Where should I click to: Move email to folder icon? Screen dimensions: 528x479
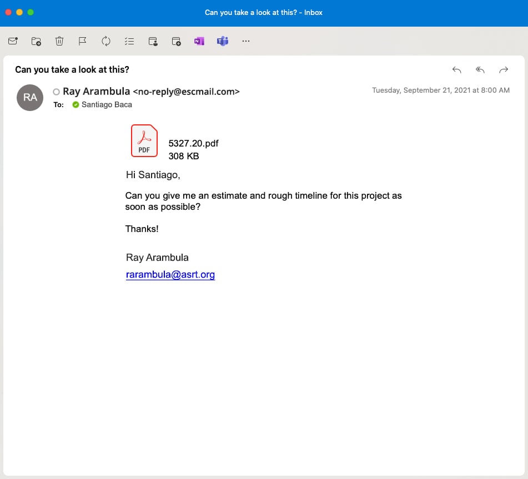click(x=36, y=41)
